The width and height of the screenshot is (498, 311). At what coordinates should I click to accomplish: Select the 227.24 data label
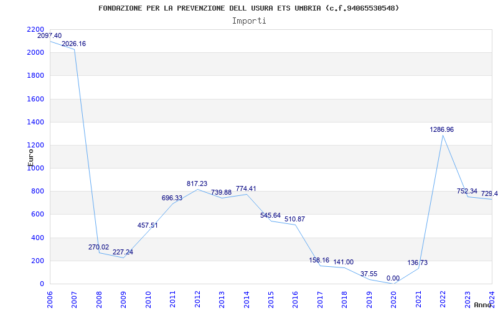pos(123,253)
